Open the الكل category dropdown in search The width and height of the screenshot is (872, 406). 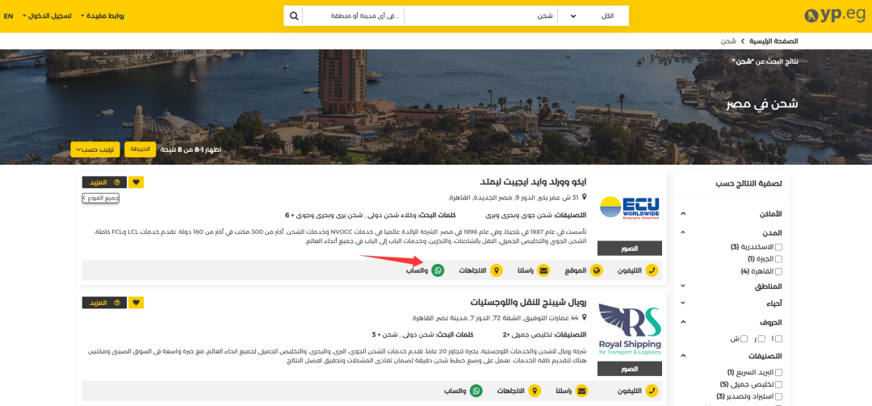(x=593, y=15)
